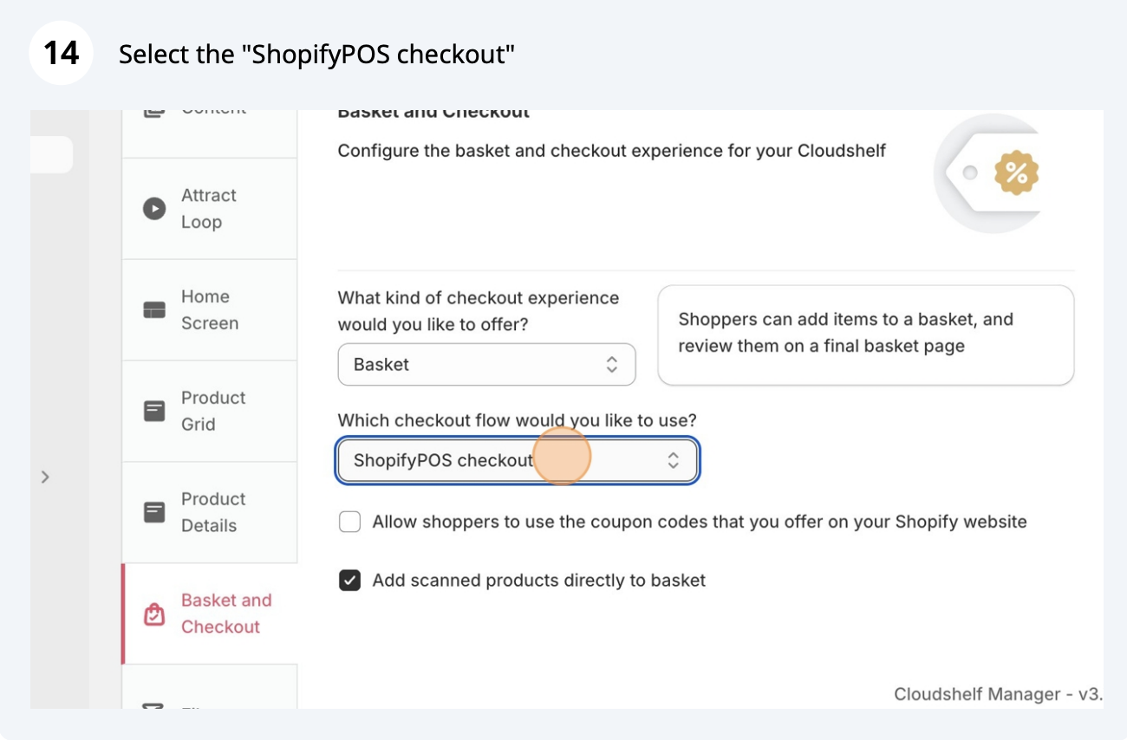Click the Attract Loop play icon
This screenshot has width=1127, height=740.
(154, 209)
